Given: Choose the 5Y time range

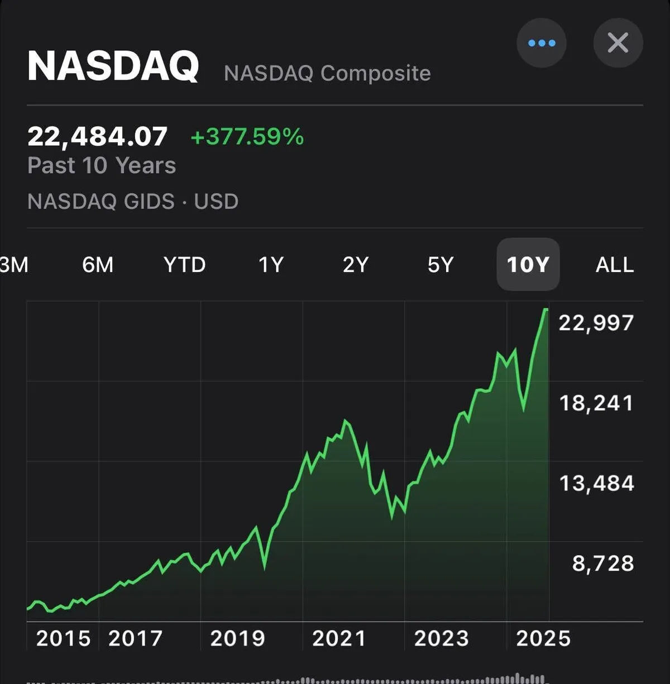Looking at the screenshot, I should 441,264.
